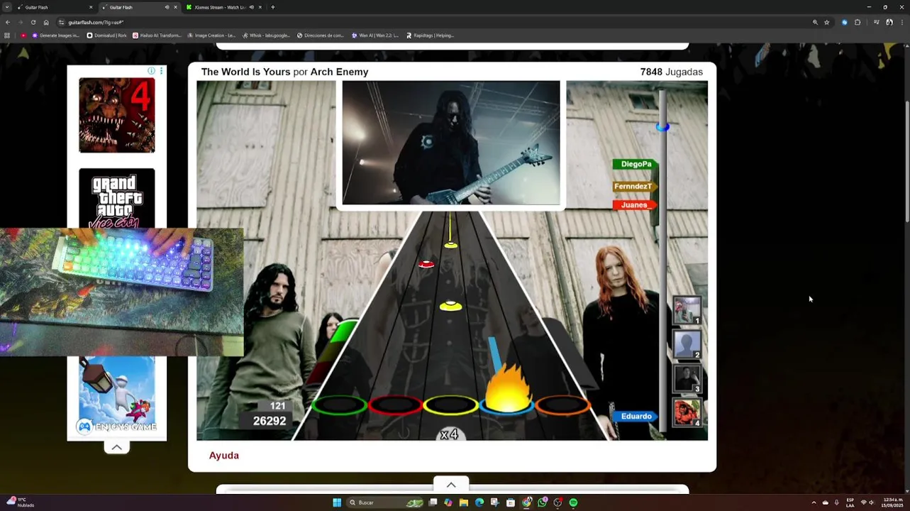
Task: Select the DiegoPa leaderboard tag
Action: point(636,164)
